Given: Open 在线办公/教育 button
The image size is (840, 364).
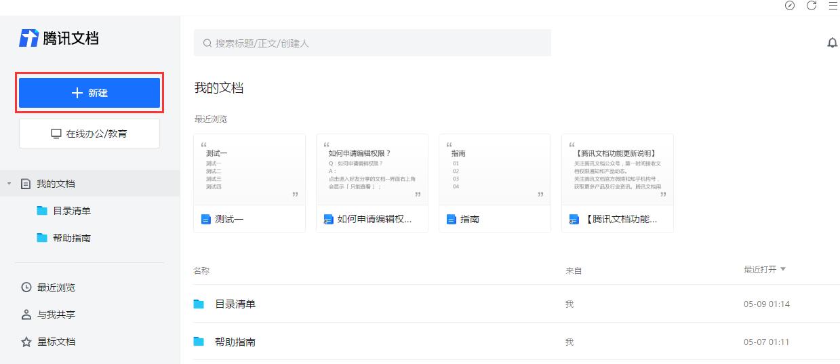Looking at the screenshot, I should (x=89, y=134).
